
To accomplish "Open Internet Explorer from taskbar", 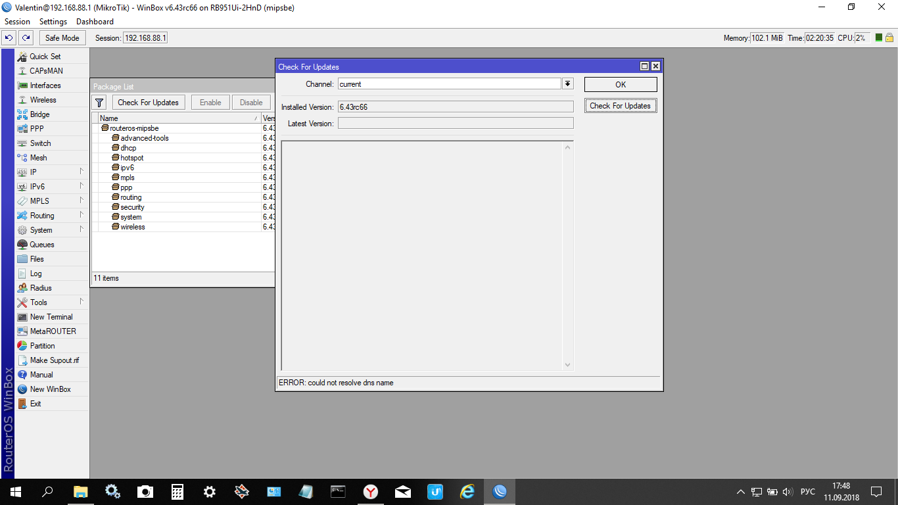I will (x=468, y=491).
